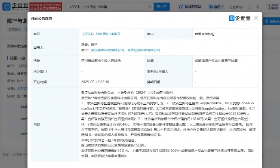280x168 pixels.
Task: Clear the search box with the X icon
Action: tap(150, 6)
